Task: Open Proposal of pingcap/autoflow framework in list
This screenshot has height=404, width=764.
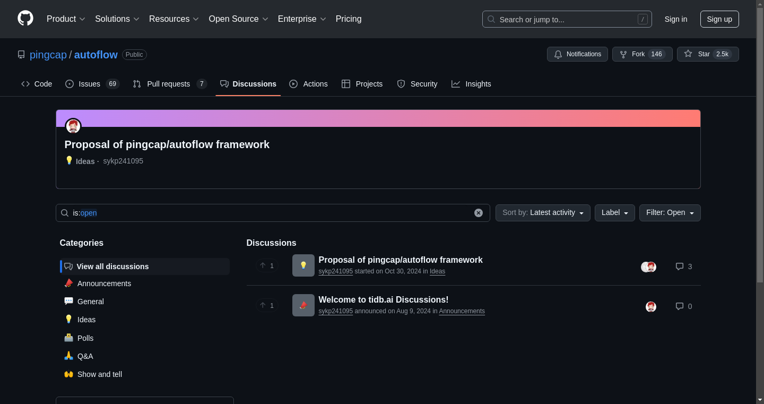Action: [x=401, y=260]
